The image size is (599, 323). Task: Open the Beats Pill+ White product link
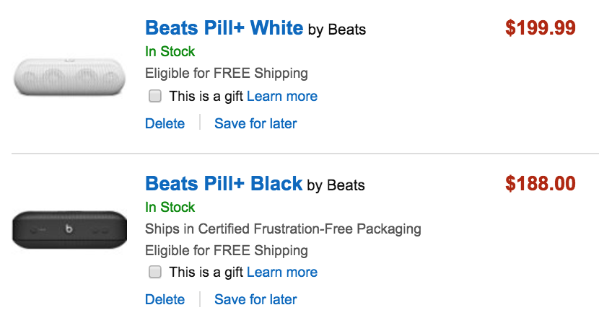[224, 28]
